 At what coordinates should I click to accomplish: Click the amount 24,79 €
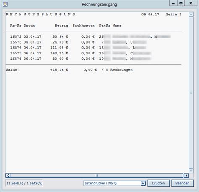pyautogui.click(x=60, y=42)
